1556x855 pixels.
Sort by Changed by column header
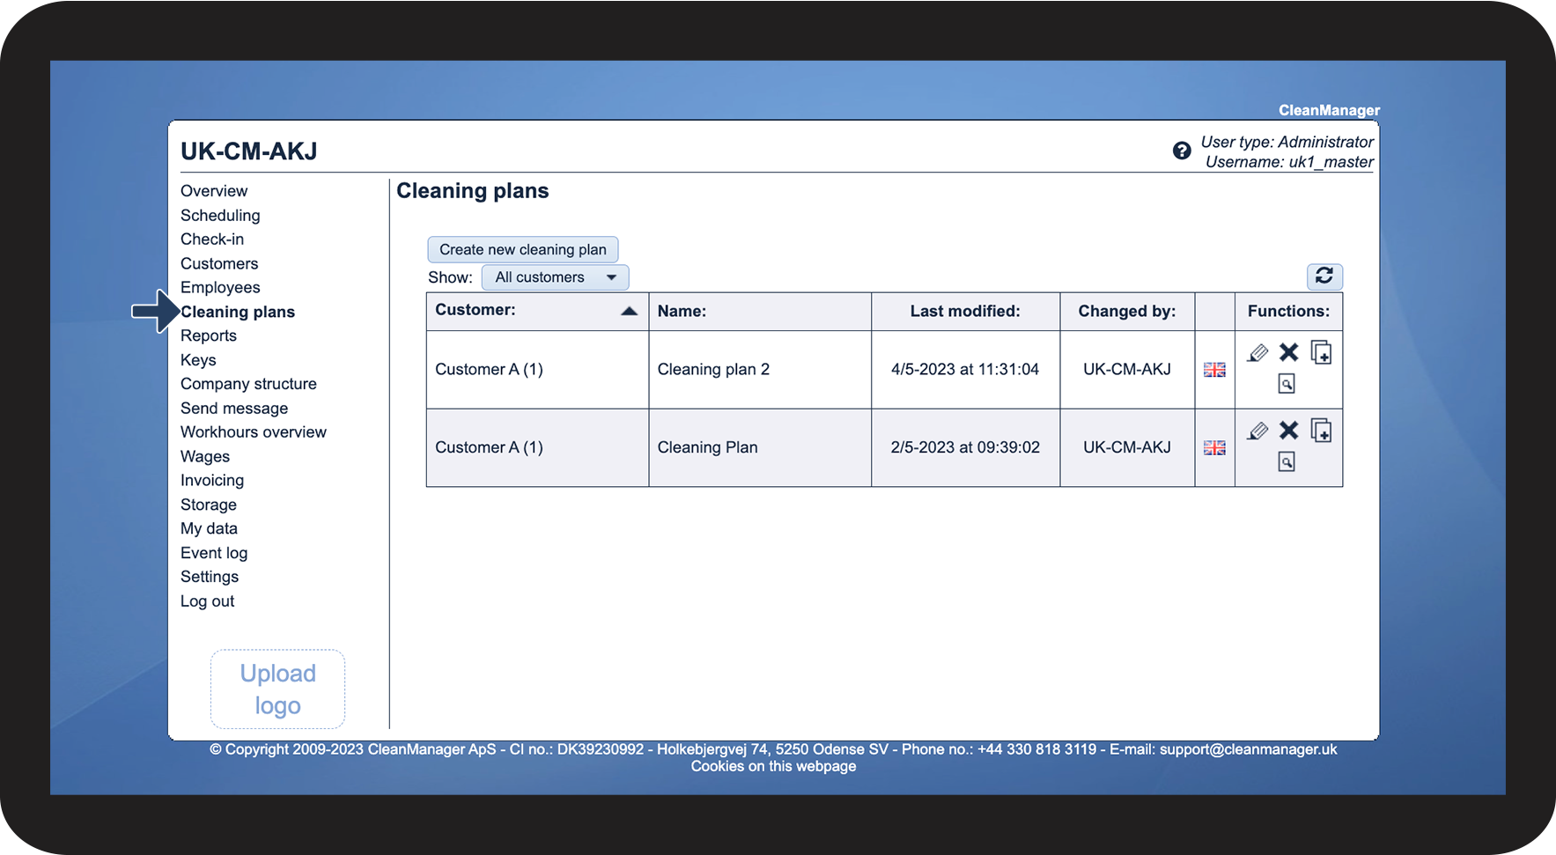pos(1127,311)
